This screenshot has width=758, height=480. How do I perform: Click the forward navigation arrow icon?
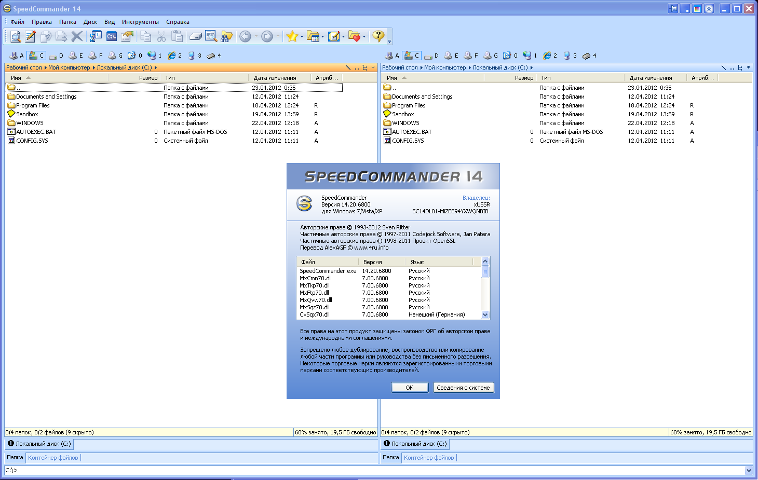(x=267, y=36)
